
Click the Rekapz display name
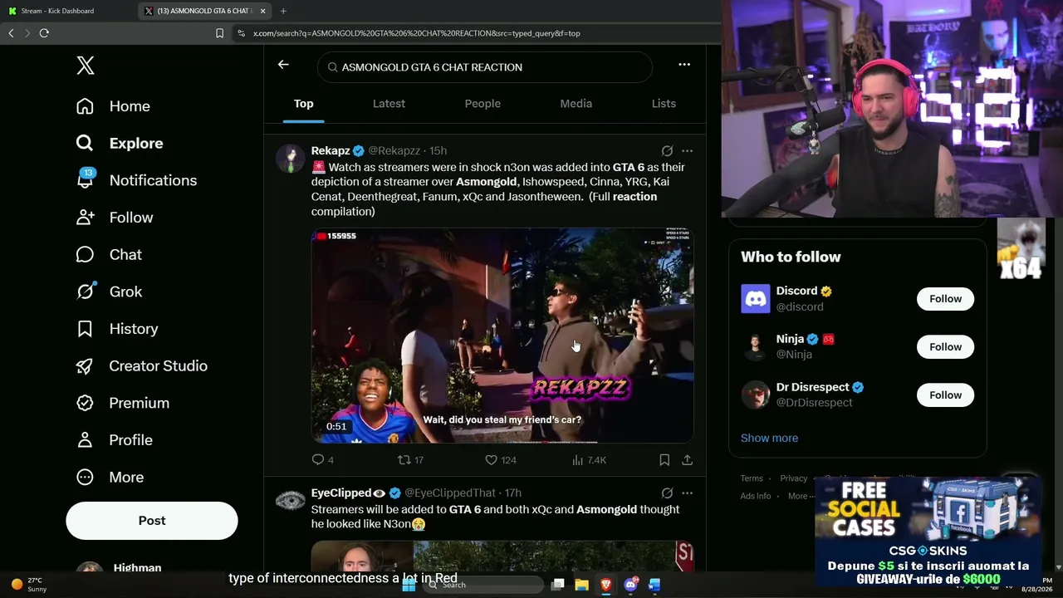[x=331, y=150]
